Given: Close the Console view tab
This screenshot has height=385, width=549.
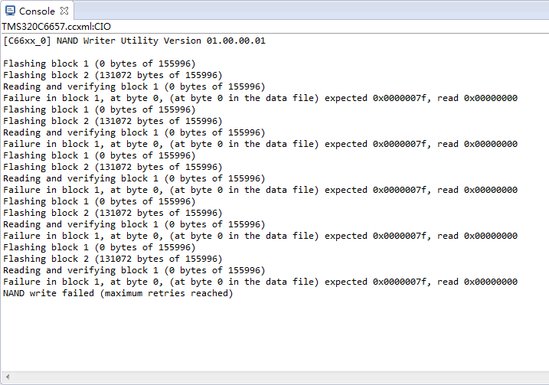Looking at the screenshot, I should 64,11.
